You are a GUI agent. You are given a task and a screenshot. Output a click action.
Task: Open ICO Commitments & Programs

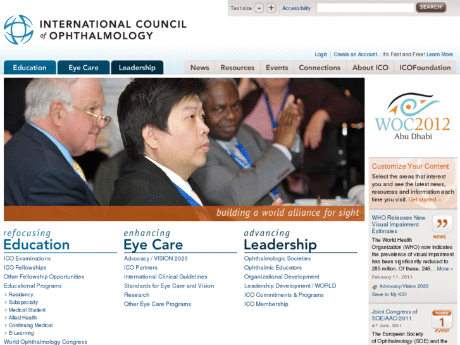point(284,295)
